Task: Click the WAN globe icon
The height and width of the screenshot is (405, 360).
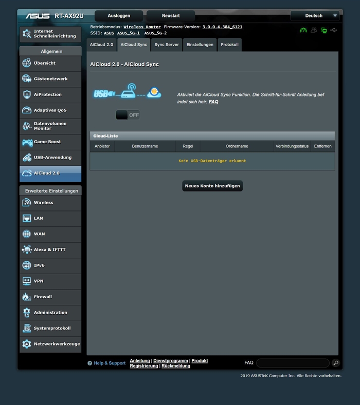Action: pos(27,234)
